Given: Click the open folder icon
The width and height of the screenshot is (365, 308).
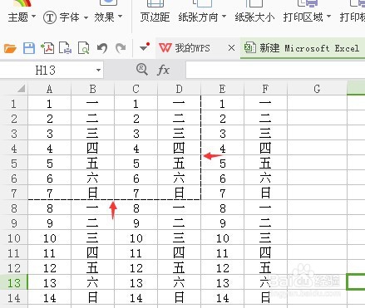Looking at the screenshot, I should [x=10, y=48].
